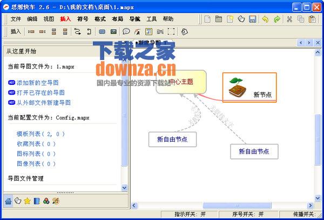The image size is (324, 220).
Task: Click the canvas vertical scroll up arrow
Action: [x=318, y=52]
